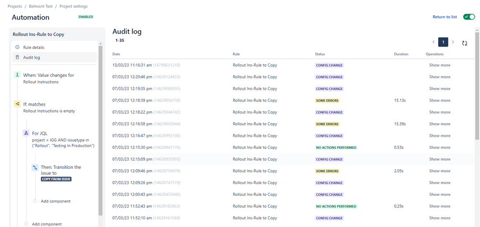Click NO ACTIONS PERFORMED status at 11:52:43 am
480x227 pixels.
336,206
